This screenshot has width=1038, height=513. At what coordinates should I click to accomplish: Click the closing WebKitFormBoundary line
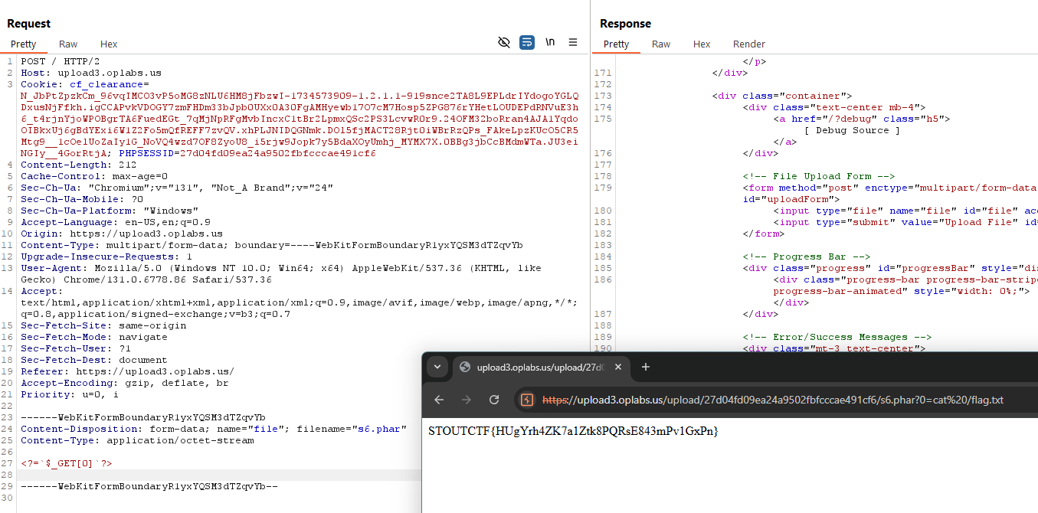click(149, 486)
